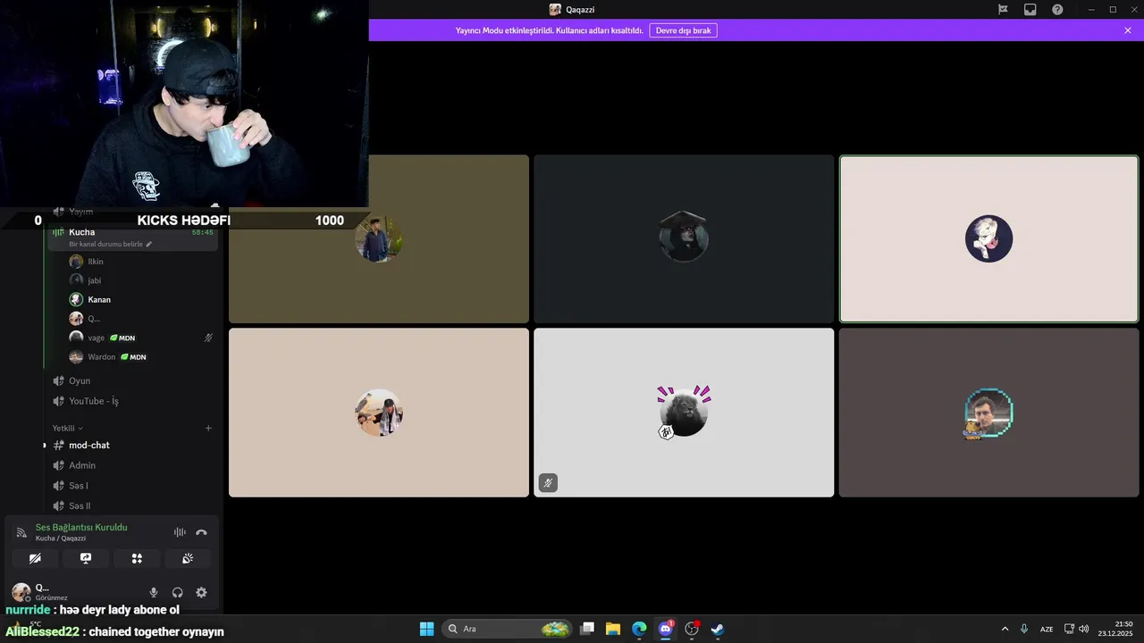Collapse the Yetkili category

(x=67, y=428)
